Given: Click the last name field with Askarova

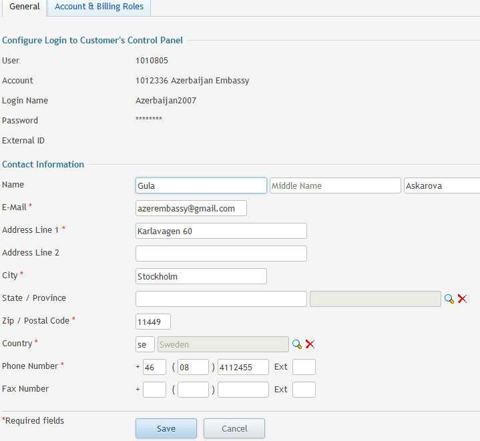Looking at the screenshot, I should [x=441, y=185].
